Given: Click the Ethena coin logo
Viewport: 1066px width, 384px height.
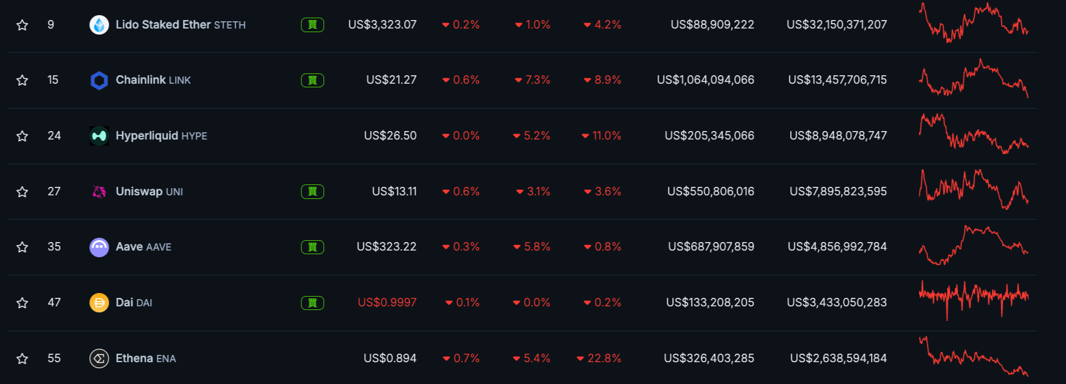Looking at the screenshot, I should pos(99,359).
